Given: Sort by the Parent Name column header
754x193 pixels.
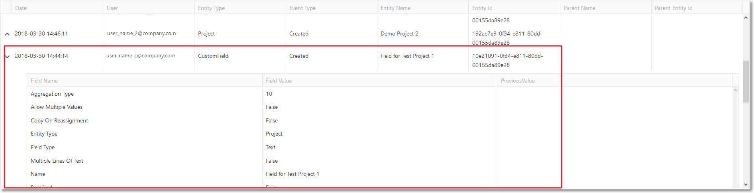Looking at the screenshot, I should click(579, 8).
